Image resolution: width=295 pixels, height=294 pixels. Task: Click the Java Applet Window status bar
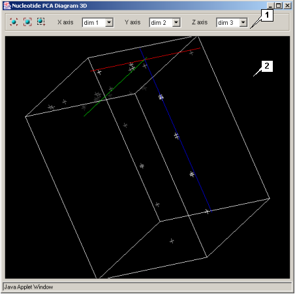point(147,287)
